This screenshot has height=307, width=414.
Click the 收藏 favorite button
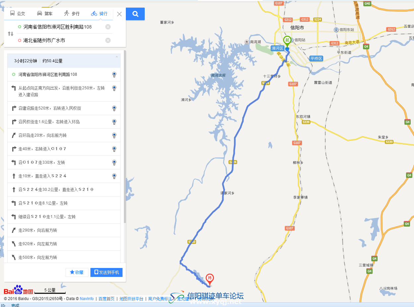coord(77,272)
